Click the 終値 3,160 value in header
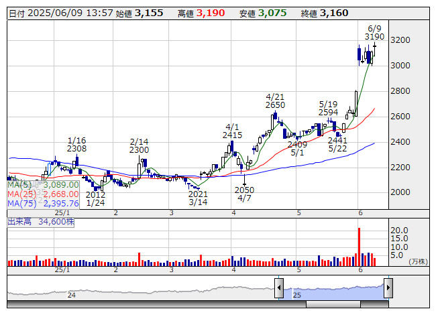Screen dimensions: 438x315 coord(334,13)
